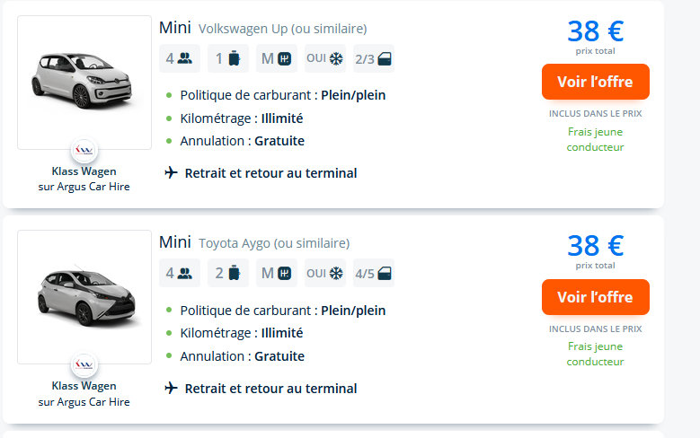The width and height of the screenshot is (700, 438).
Task: Click manual transmission icon on Toyota Aygo offer
Action: [284, 273]
